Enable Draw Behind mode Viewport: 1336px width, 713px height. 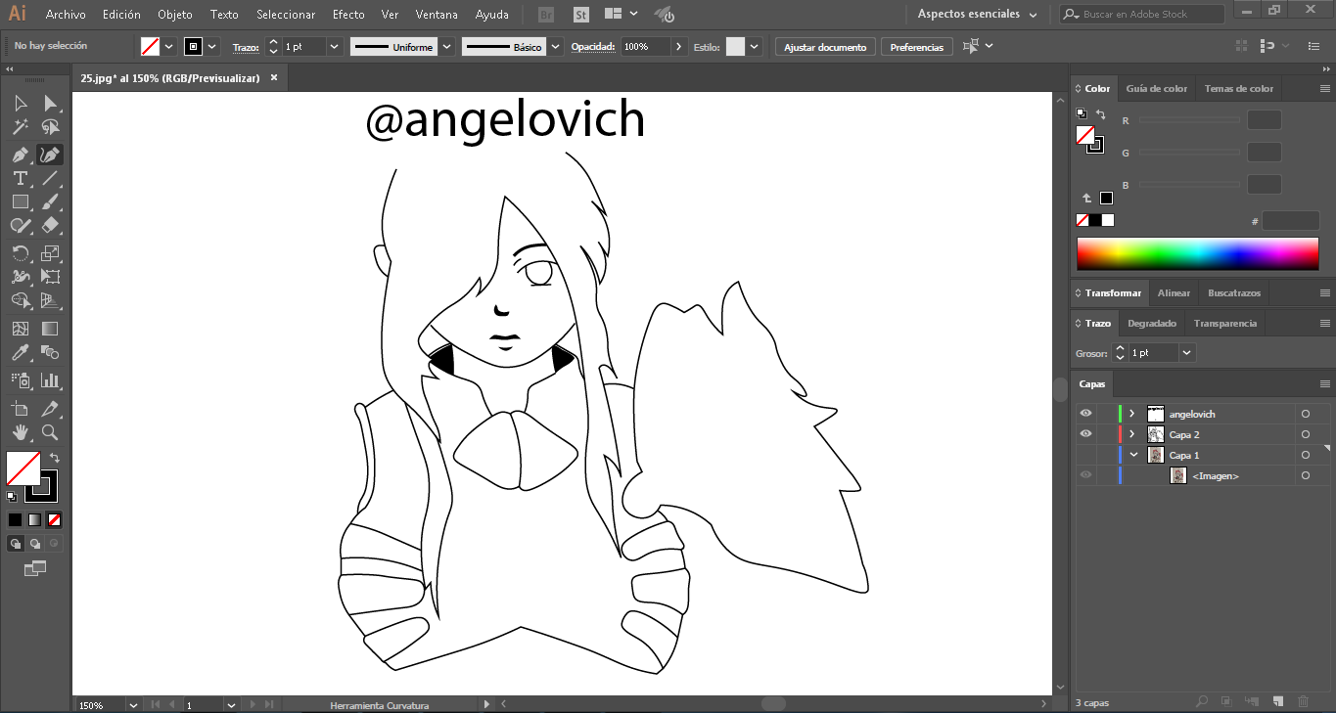click(35, 544)
